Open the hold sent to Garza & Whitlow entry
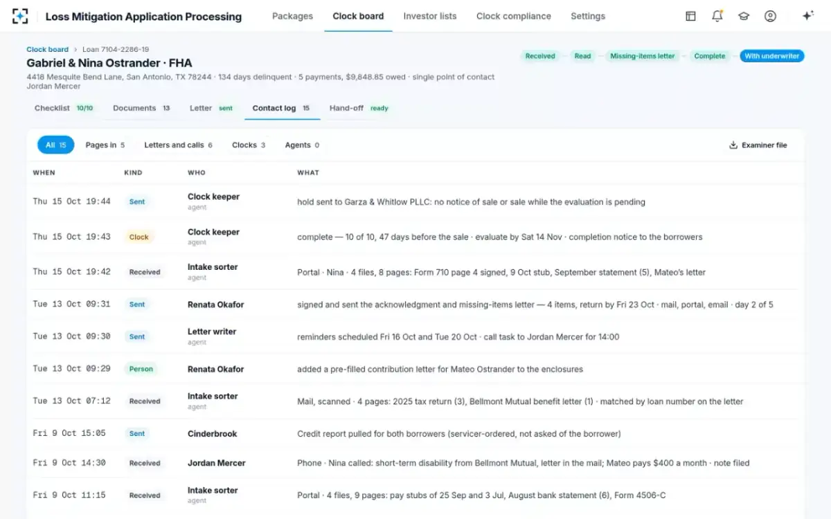 point(471,202)
